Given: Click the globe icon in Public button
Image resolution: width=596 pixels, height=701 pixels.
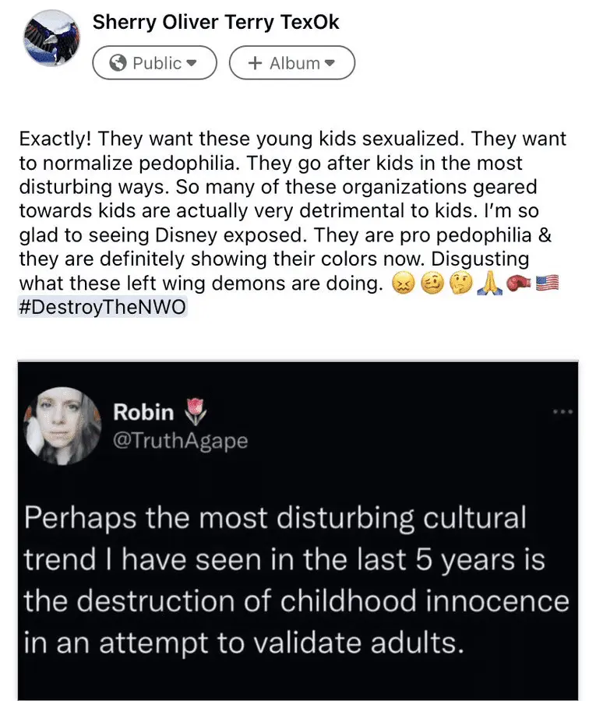Looking at the screenshot, I should (118, 63).
